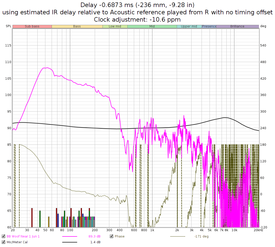275x247 pixels.
Task: Click the 'deg' right axis label
Action: (x=263, y=26)
